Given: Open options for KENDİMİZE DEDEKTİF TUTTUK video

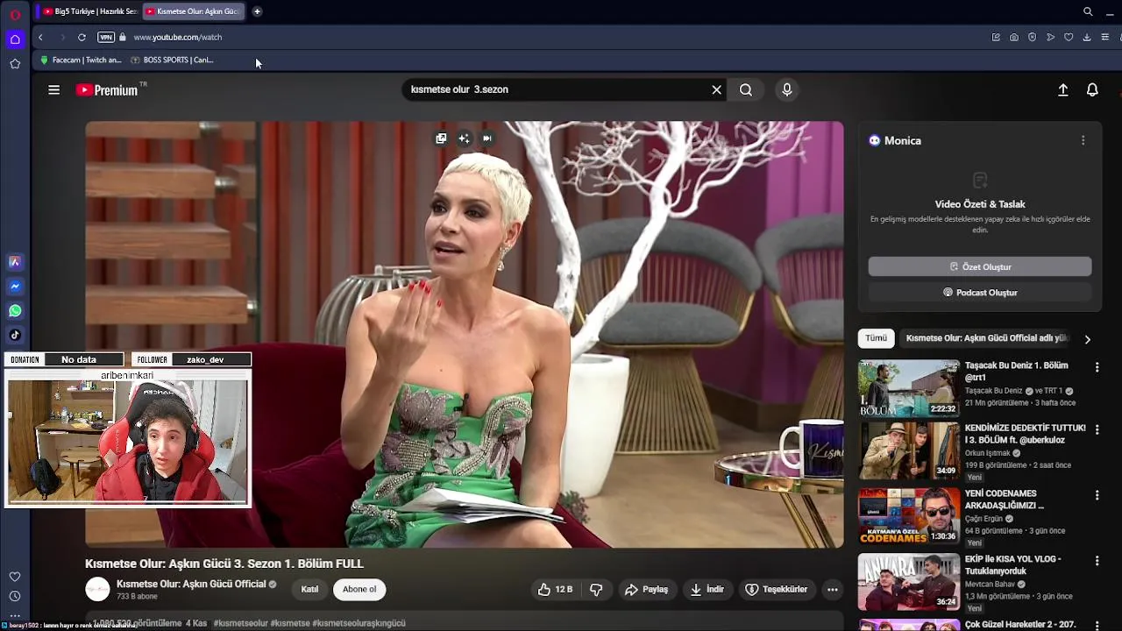Looking at the screenshot, I should click(1097, 429).
